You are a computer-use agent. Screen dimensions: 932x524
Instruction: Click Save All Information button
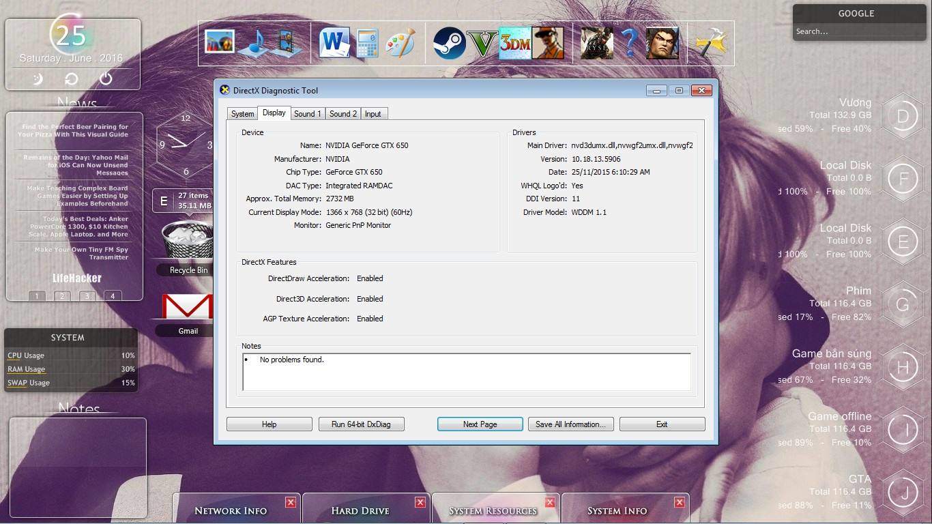(570, 424)
